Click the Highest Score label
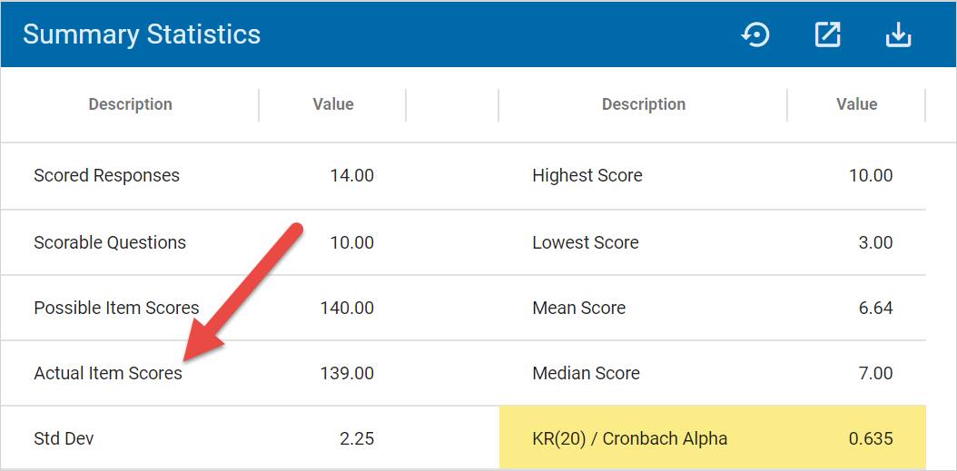Screen dimensions: 957x471 tap(587, 176)
